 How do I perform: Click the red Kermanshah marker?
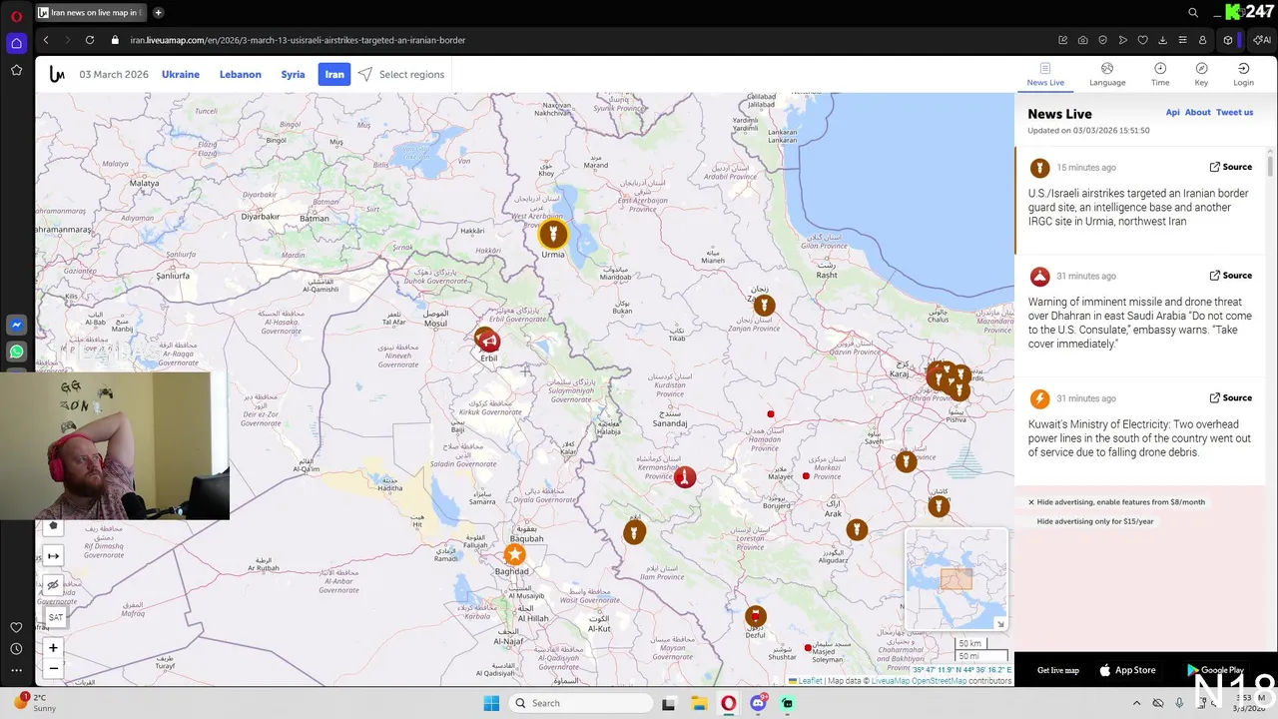(x=684, y=477)
